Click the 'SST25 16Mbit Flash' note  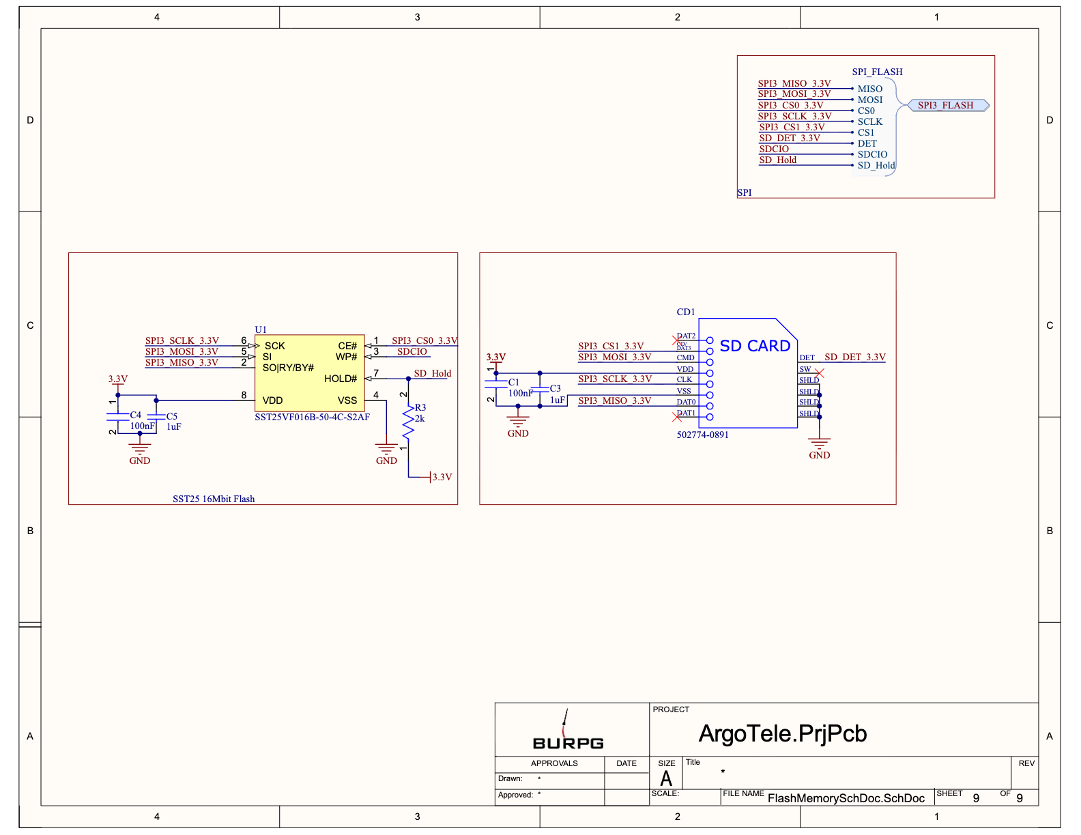coord(214,499)
